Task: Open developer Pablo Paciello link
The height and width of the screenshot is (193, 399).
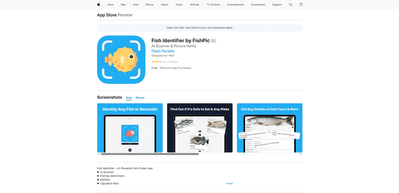Action: 163,51
